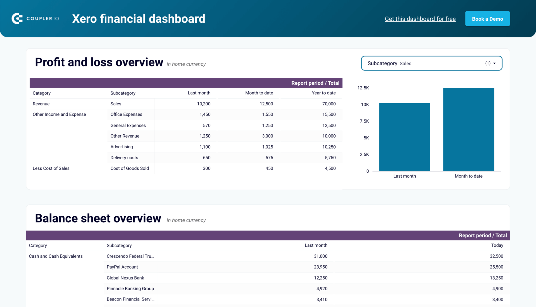This screenshot has height=307, width=536.
Task: Click the Pinnacle Banking Group row
Action: [x=130, y=288]
